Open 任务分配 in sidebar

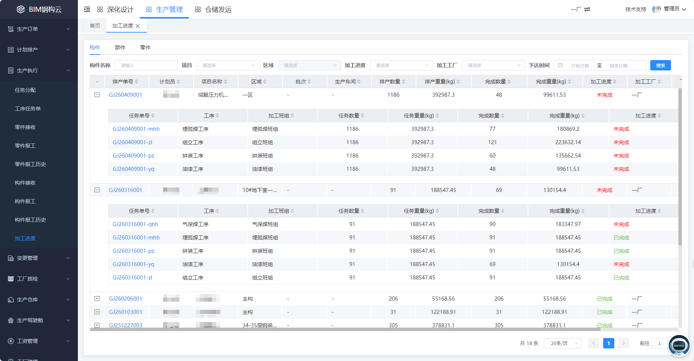pos(25,90)
